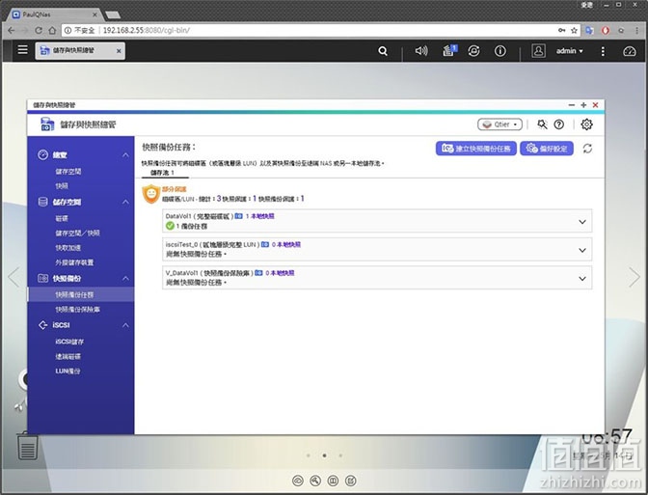Screen dimensions: 648x495
Task: Click the browser reload button
Action: 39,30
